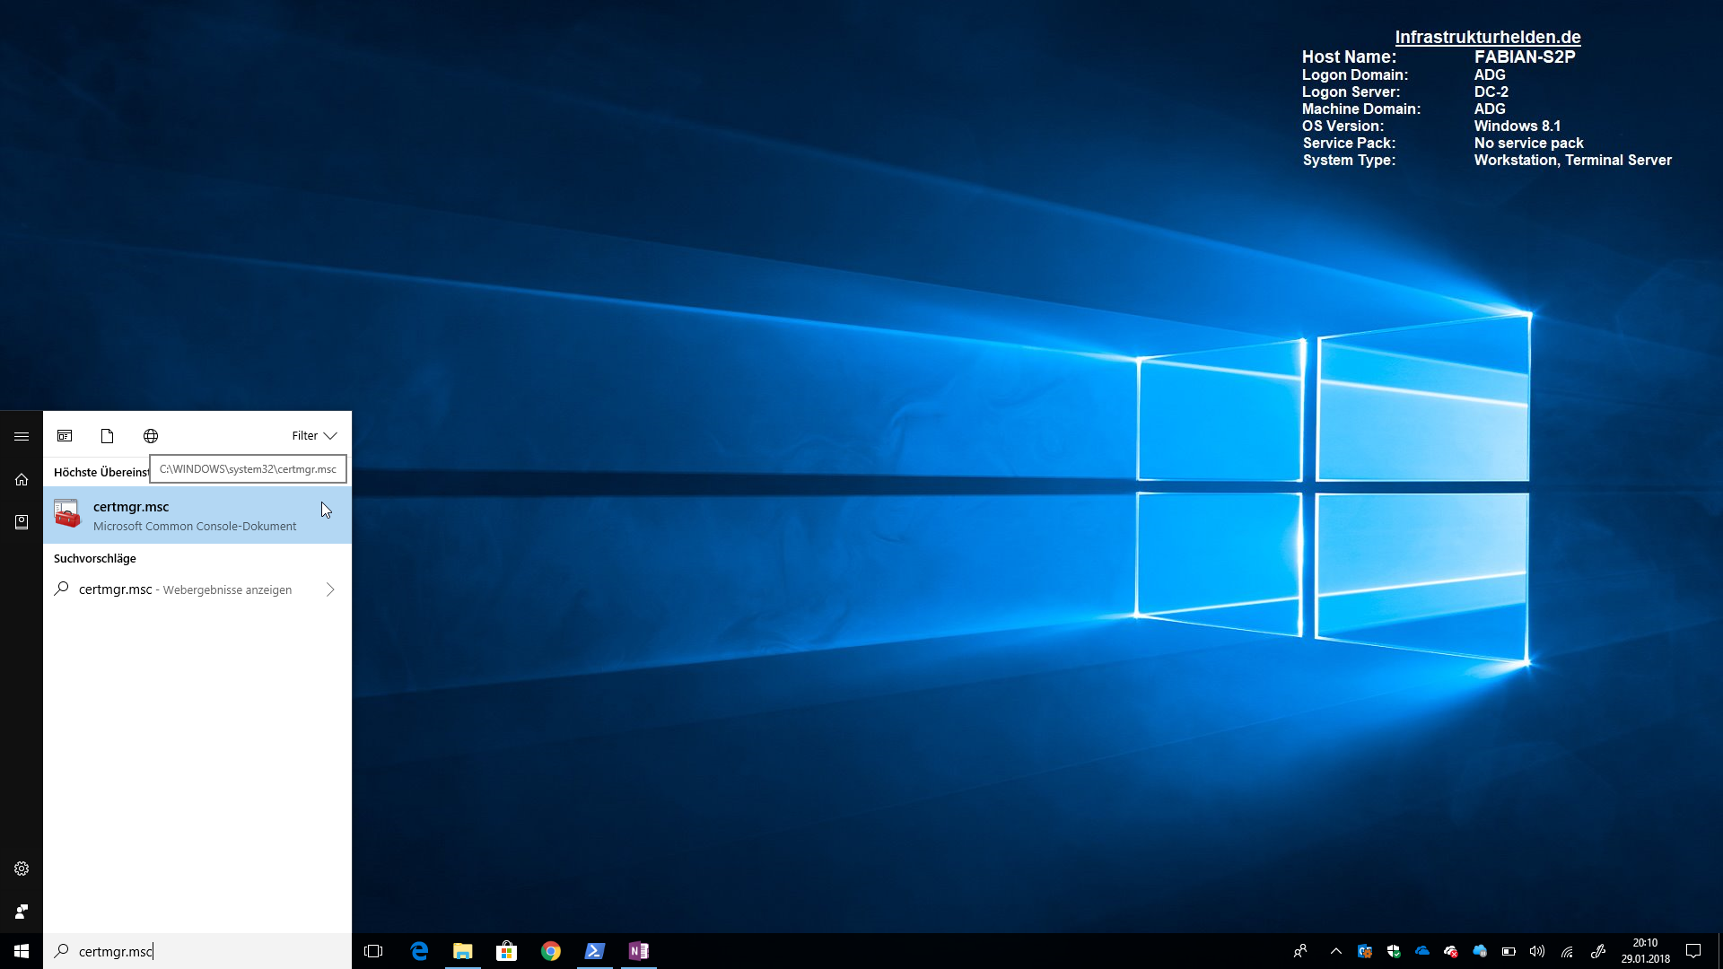Open the blue OneDrive tray icon
1723x969 pixels.
[1422, 951]
